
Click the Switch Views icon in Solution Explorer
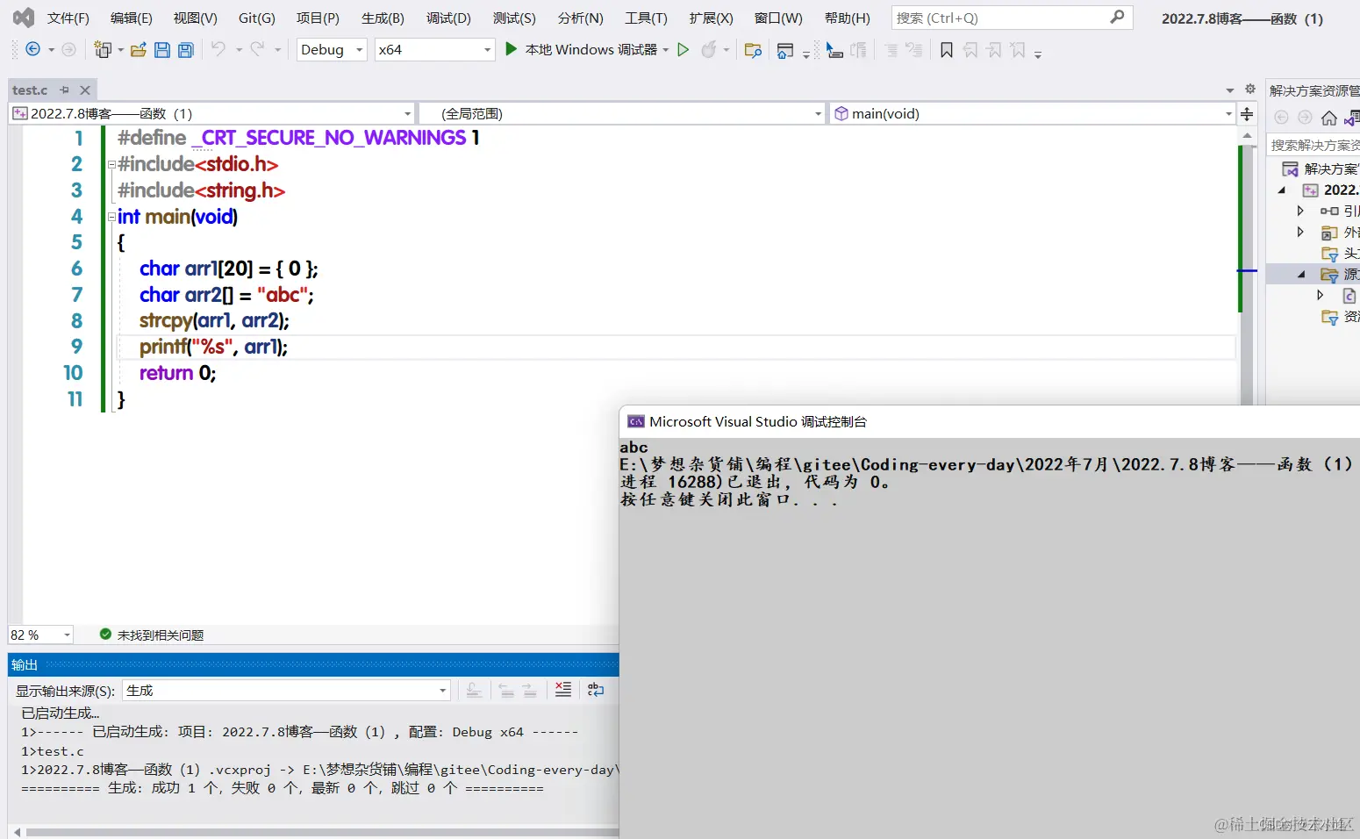[1352, 118]
